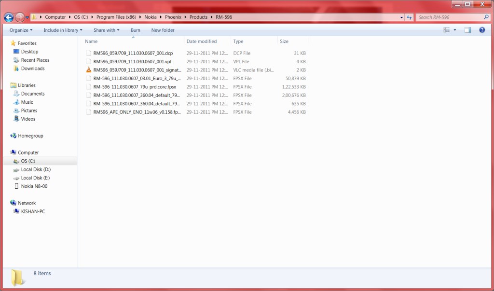
Task: Sort by the Name column header
Action: click(x=134, y=42)
